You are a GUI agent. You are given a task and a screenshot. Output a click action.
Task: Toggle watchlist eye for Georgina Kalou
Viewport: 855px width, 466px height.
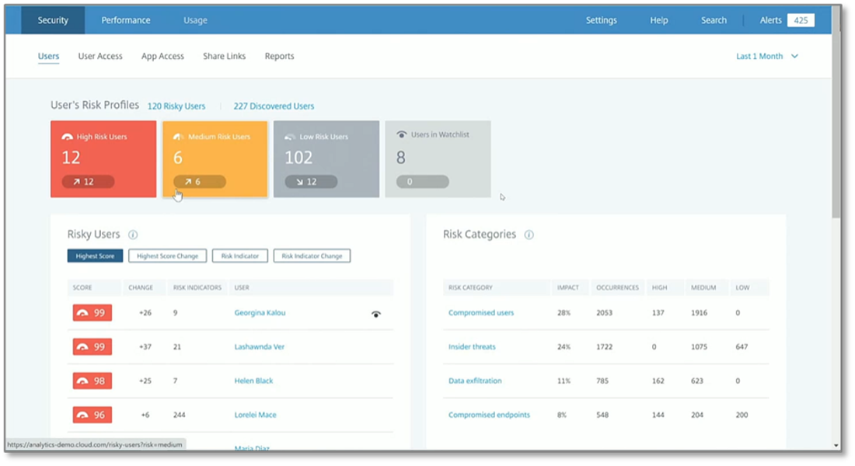pyautogui.click(x=376, y=314)
